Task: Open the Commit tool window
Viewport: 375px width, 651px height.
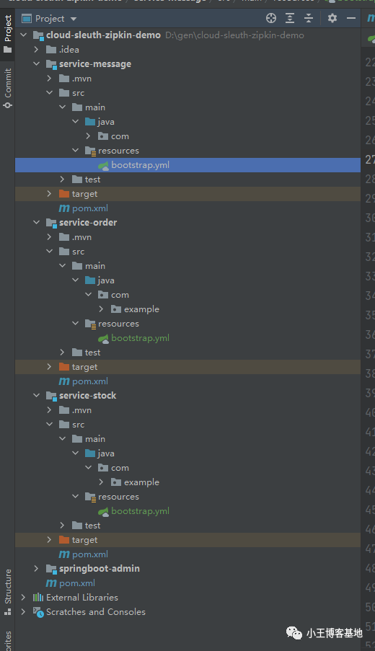Action: pyautogui.click(x=7, y=89)
